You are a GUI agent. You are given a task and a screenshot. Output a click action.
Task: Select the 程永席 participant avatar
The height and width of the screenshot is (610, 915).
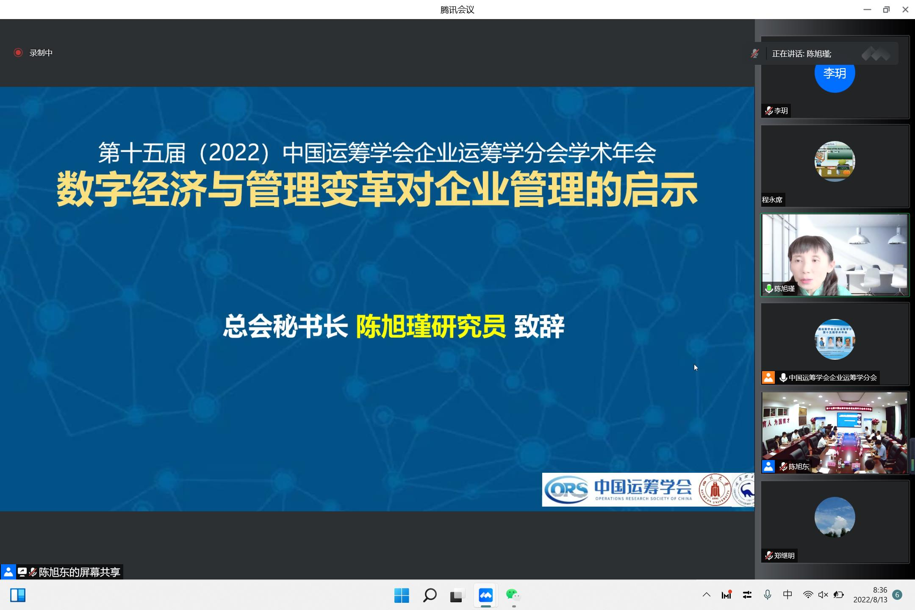pos(835,161)
